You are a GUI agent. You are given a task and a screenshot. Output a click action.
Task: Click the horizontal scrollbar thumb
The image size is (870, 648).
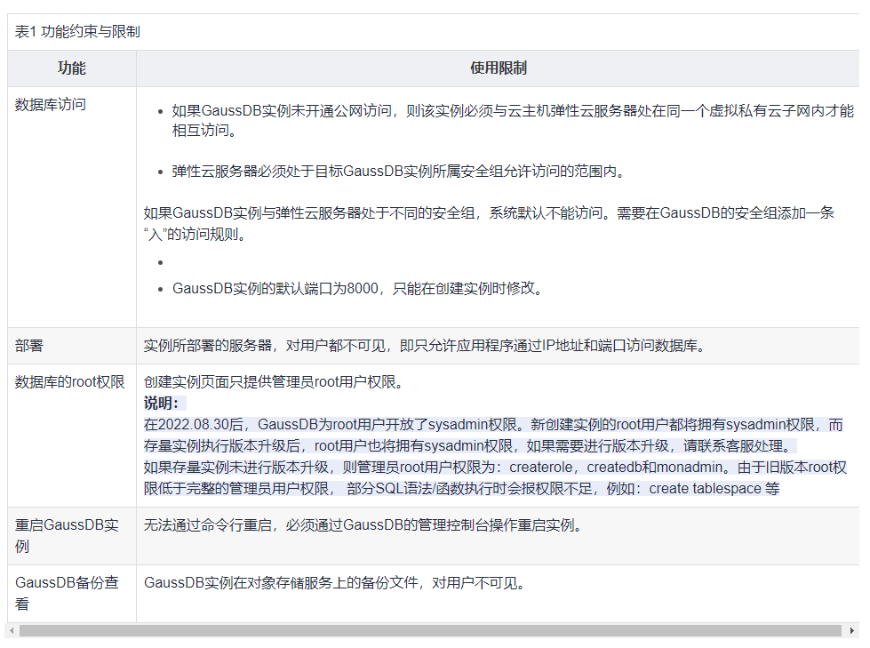pos(431,631)
